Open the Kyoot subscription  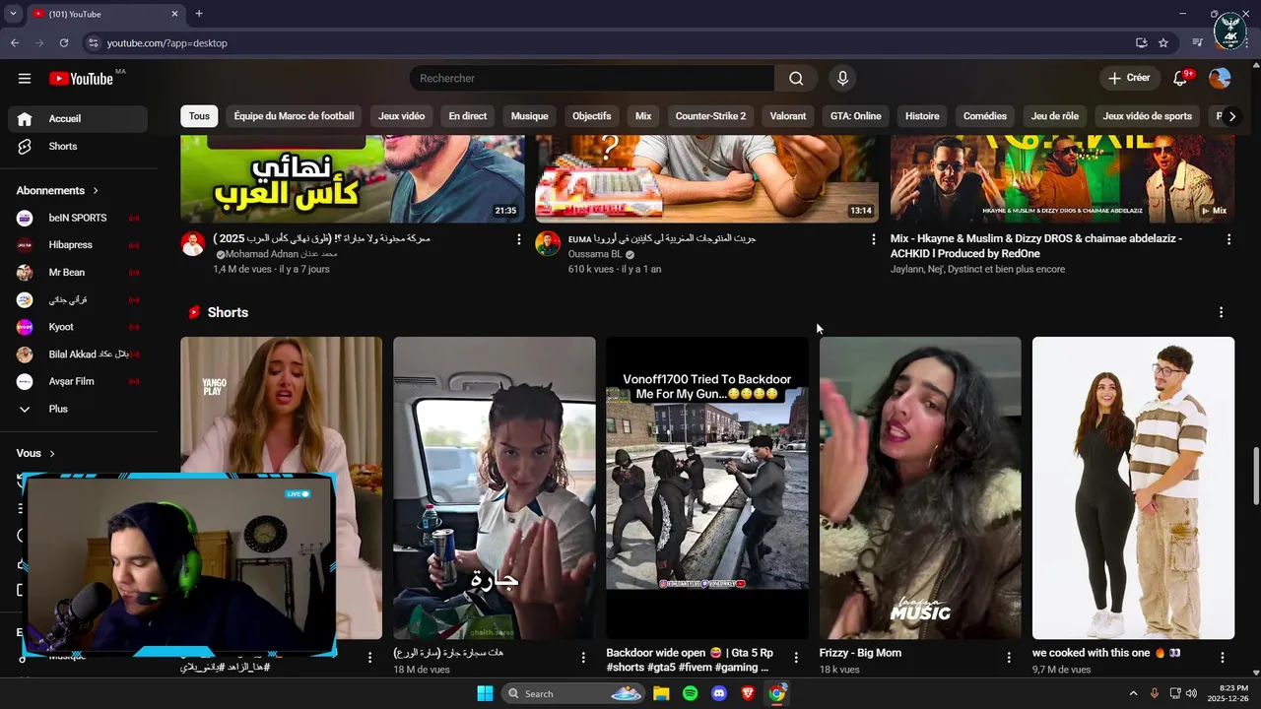pos(78,327)
